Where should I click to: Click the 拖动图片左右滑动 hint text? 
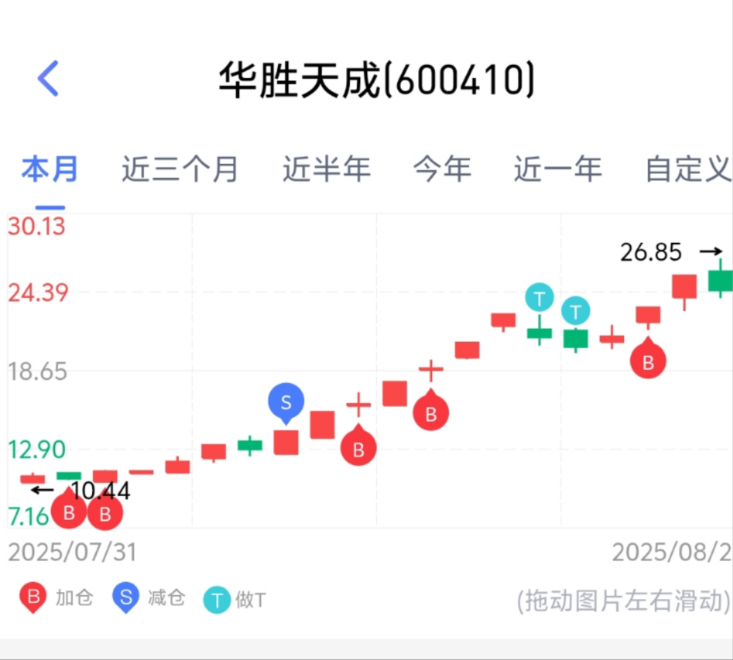click(623, 601)
